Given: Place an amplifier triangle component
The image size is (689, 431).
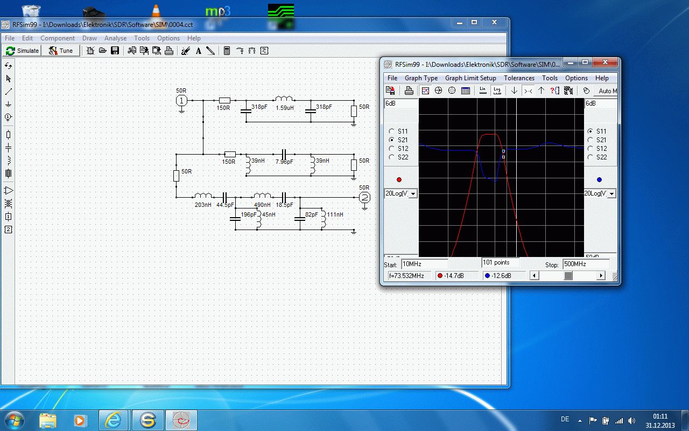Looking at the screenshot, I should tap(8, 191).
